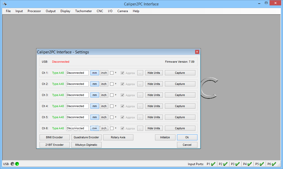Open the Help menu
Screen dimensions: 283x169
[x=136, y=11]
